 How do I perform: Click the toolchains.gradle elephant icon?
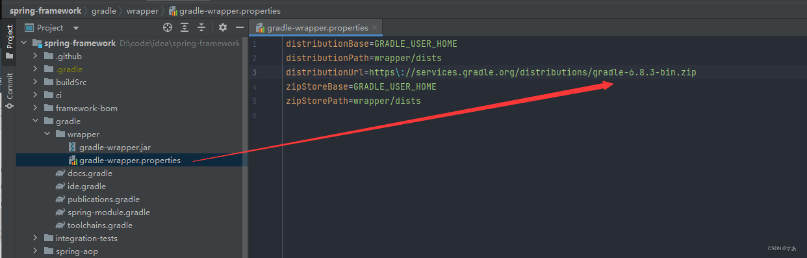[60, 226]
